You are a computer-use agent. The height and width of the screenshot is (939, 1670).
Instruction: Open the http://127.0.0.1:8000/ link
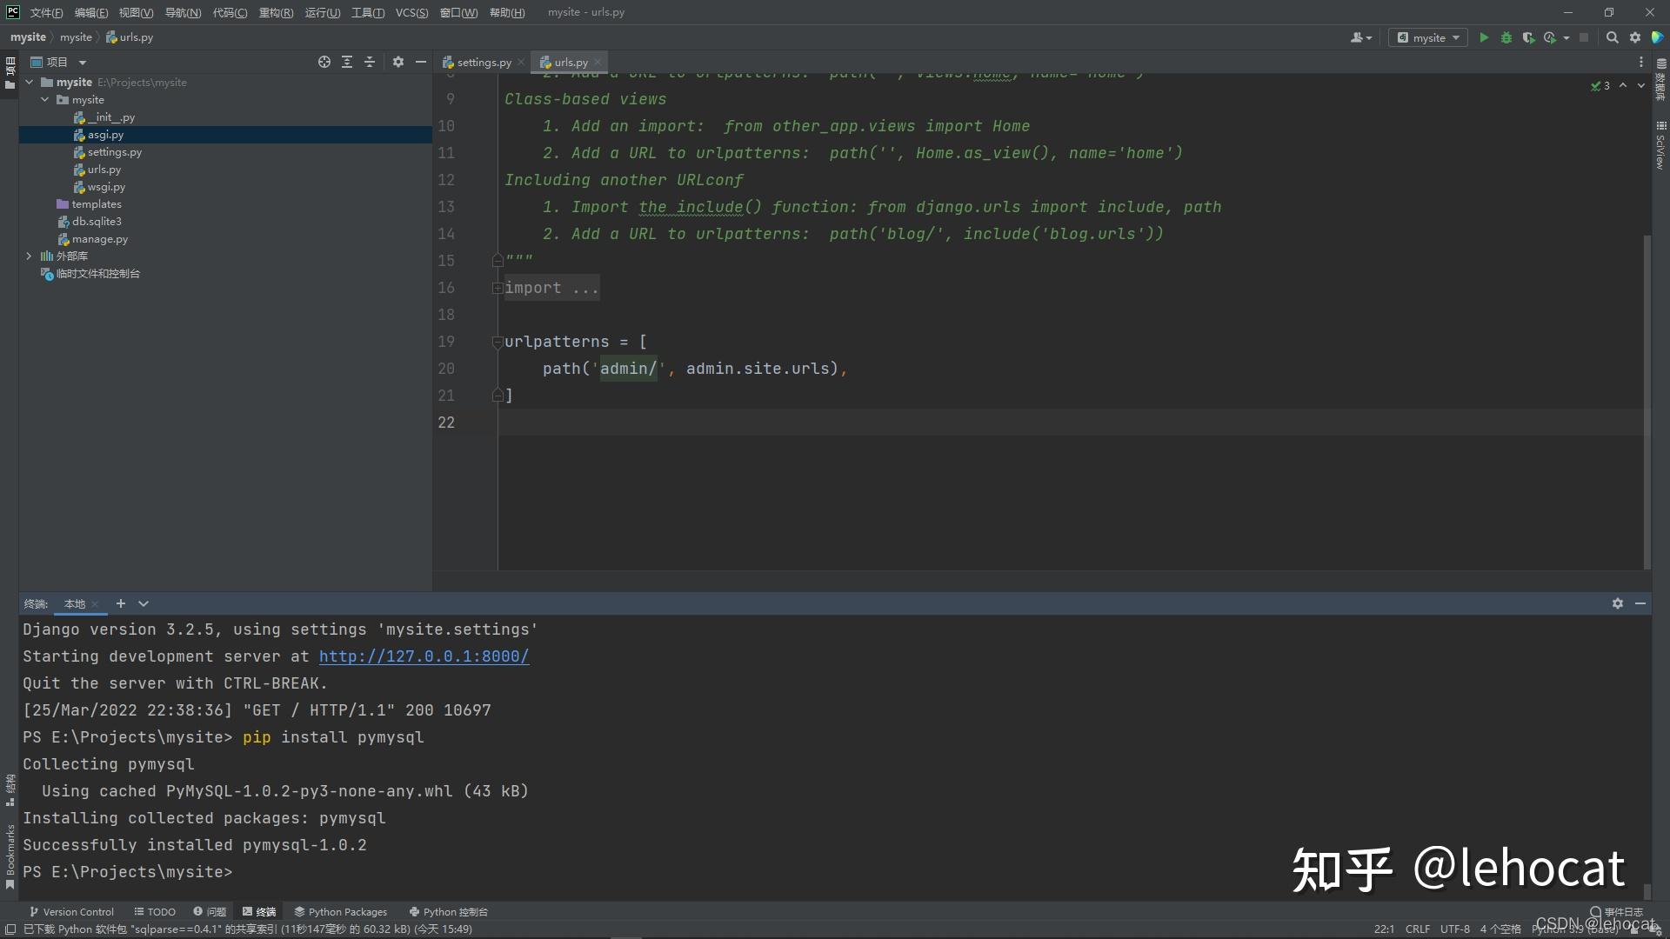424,656
